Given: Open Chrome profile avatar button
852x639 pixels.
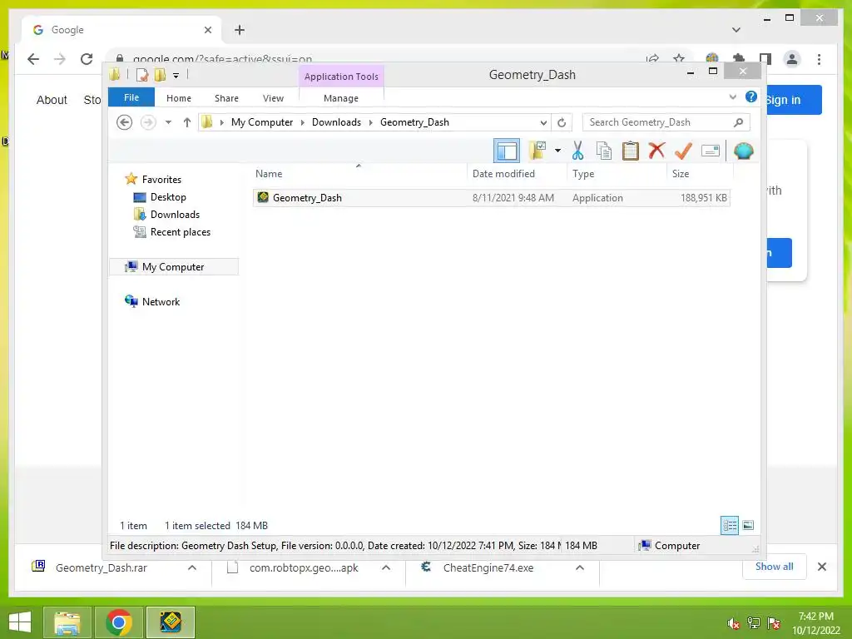Looking at the screenshot, I should (792, 59).
